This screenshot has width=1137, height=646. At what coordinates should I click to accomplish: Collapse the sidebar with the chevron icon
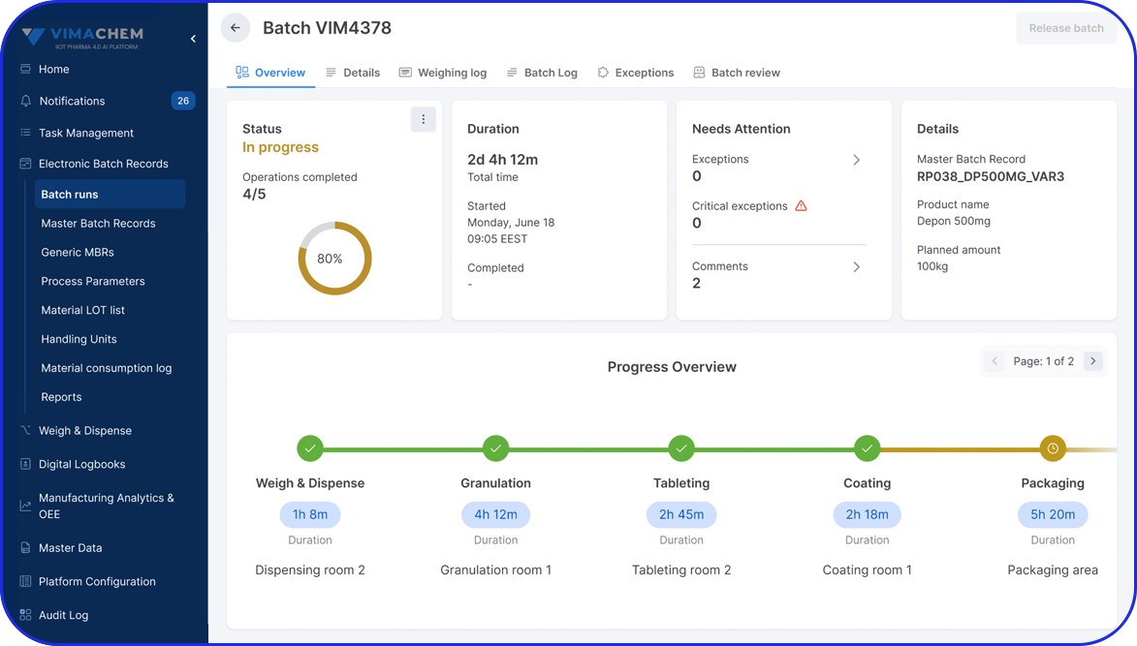tap(193, 39)
